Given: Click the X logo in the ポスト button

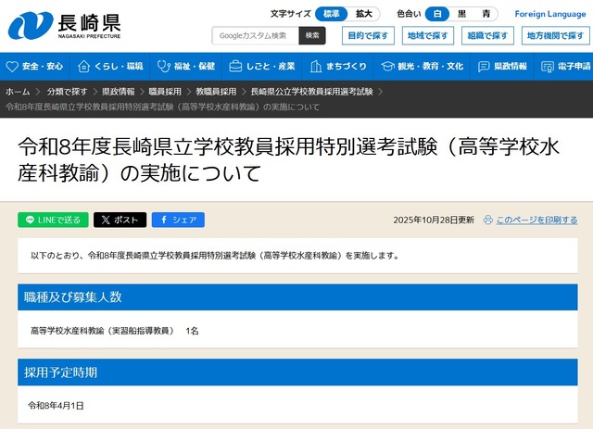Looking at the screenshot, I should click(x=106, y=220).
